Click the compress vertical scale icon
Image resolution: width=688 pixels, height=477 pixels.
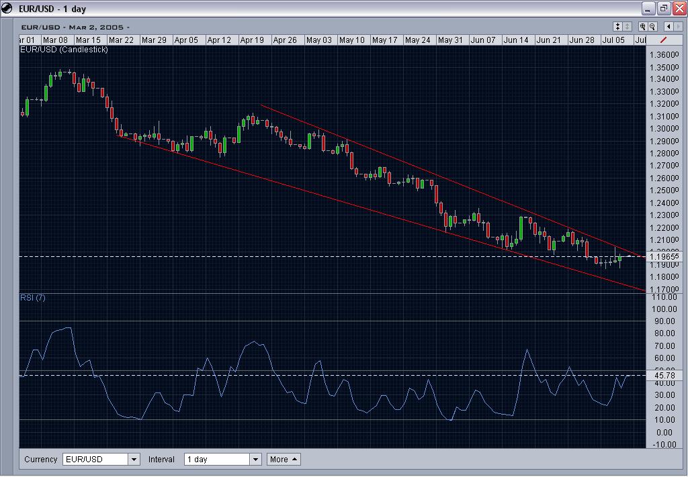616,26
